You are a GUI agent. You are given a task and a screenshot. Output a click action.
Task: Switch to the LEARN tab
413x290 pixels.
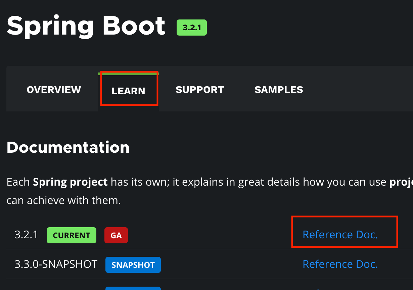[x=128, y=91]
